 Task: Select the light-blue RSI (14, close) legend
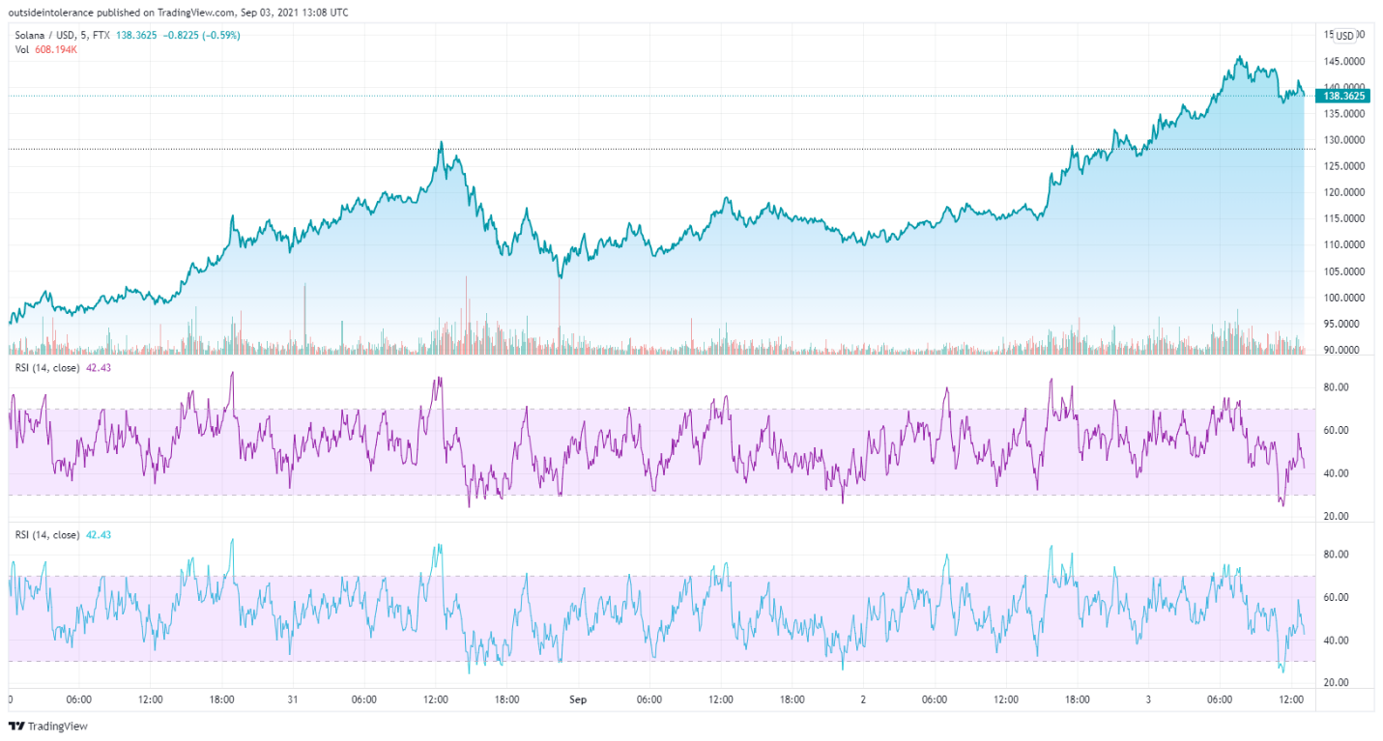click(64, 534)
